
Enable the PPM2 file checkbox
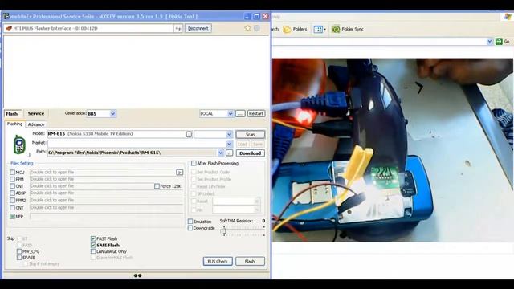coord(13,200)
